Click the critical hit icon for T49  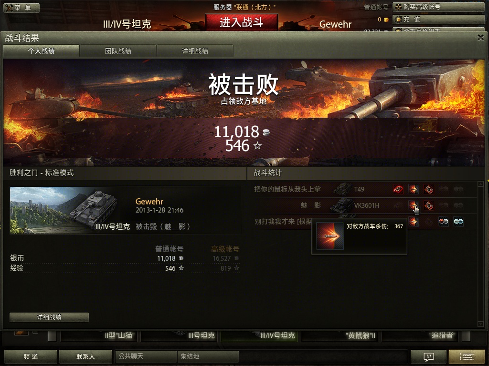pyautogui.click(x=428, y=189)
